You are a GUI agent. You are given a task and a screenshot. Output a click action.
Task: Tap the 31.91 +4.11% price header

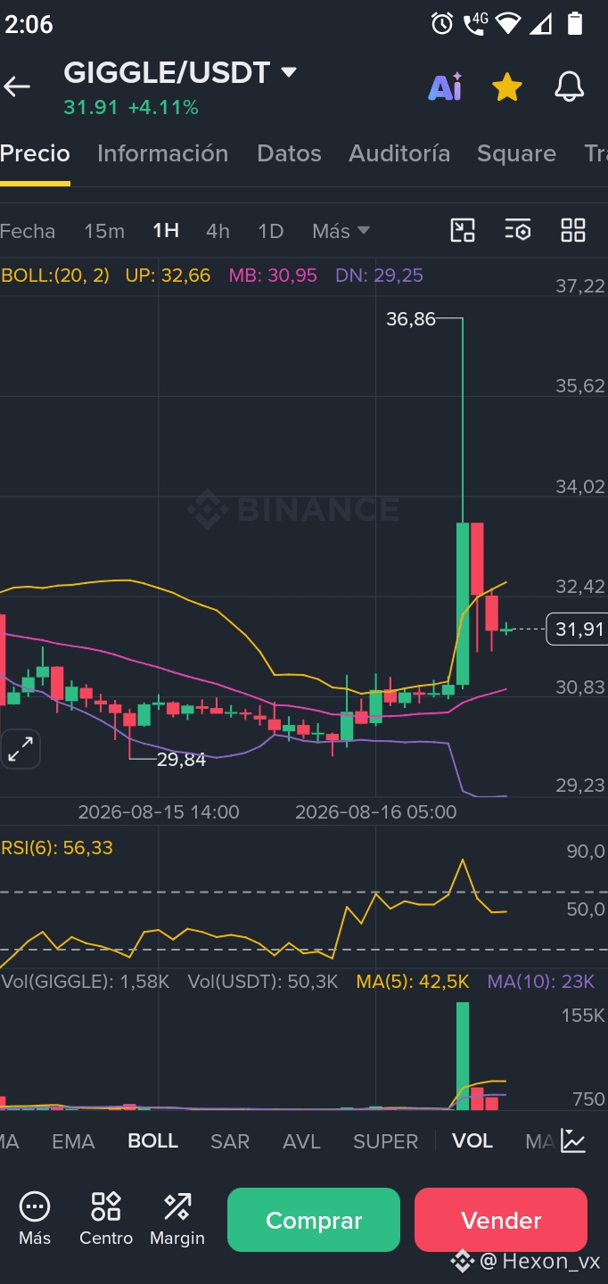(131, 108)
